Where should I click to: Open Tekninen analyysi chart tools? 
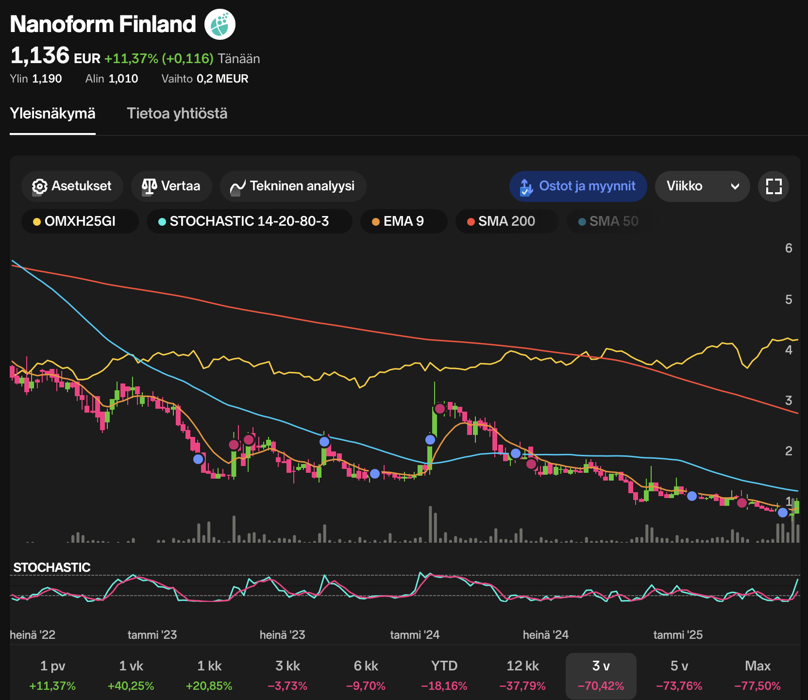point(293,186)
